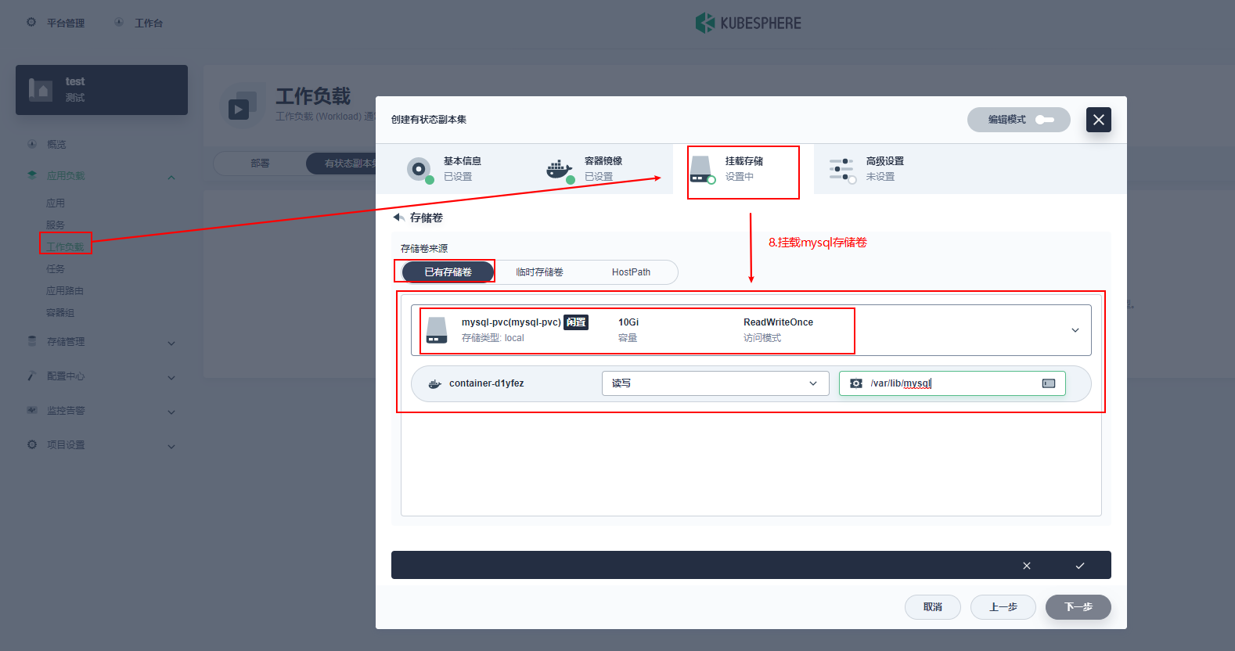Click the cancel X icon in dark bar
The width and height of the screenshot is (1235, 651).
tap(1027, 566)
